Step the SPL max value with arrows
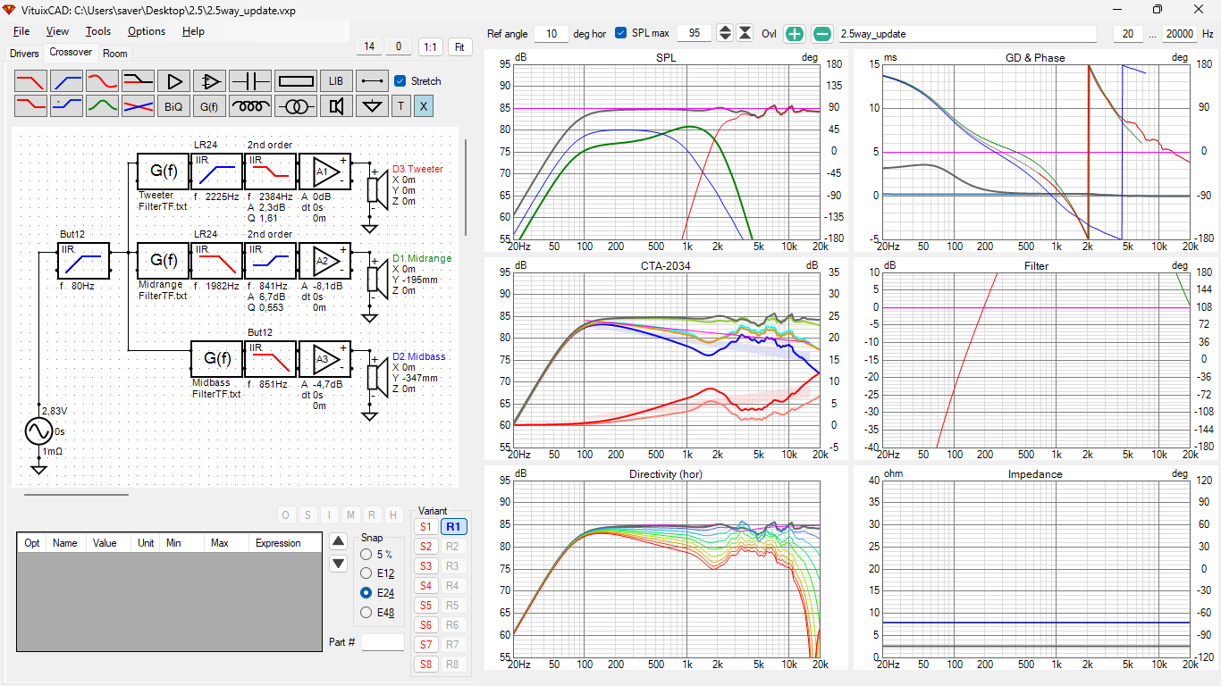Image resolution: width=1221 pixels, height=686 pixels. (725, 34)
